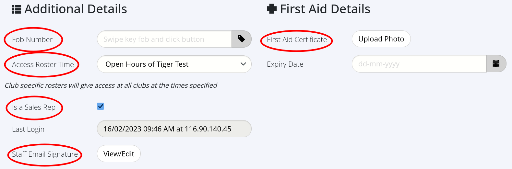Click the tag icon beside Fob Number field

coord(241,39)
